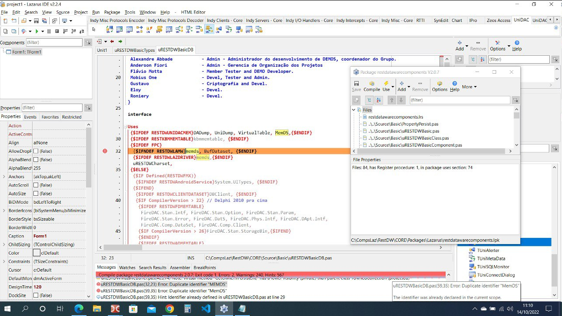Click the Color property clDefault swatch

coord(37,253)
